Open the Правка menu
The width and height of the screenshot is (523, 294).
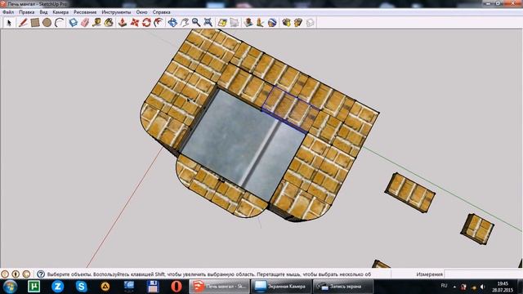[26, 12]
